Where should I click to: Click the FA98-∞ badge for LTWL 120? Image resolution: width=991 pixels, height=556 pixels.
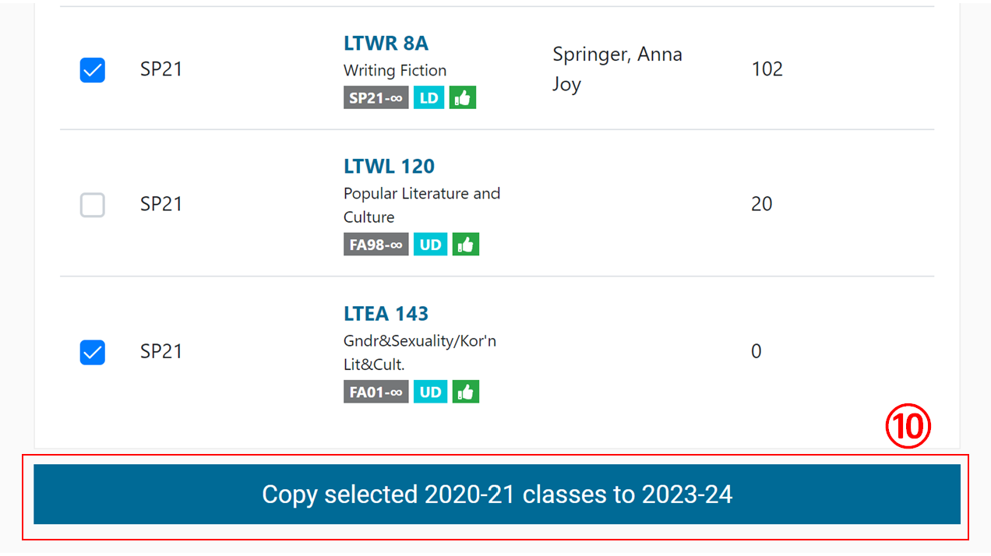376,244
